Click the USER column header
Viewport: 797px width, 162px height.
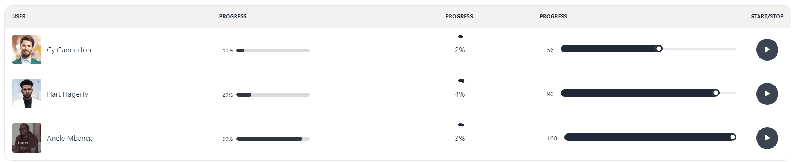19,16
